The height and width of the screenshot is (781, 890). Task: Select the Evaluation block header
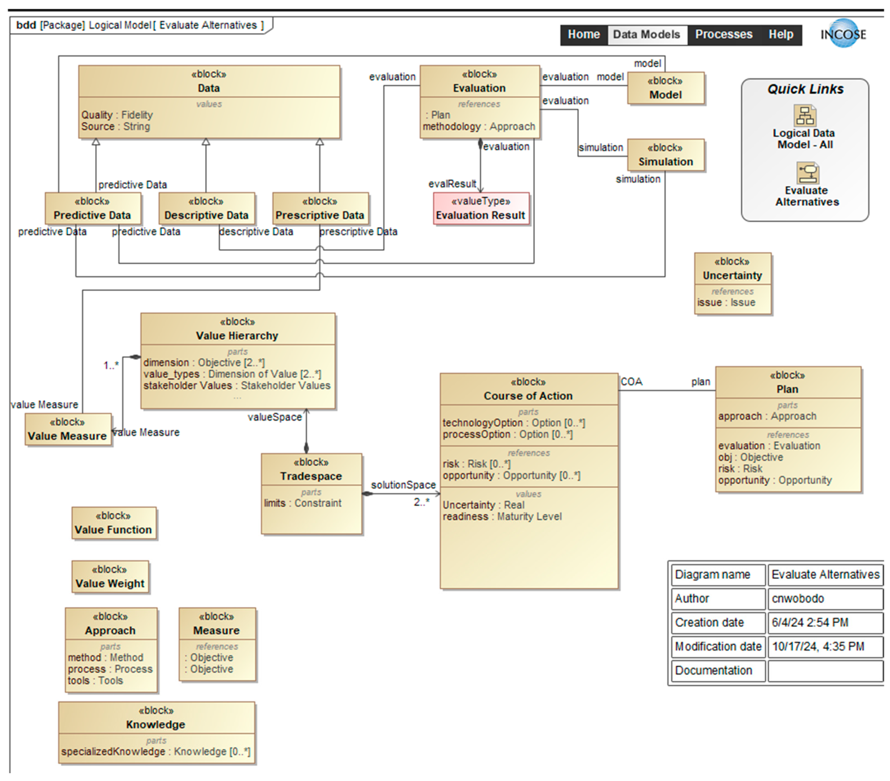pos(480,81)
